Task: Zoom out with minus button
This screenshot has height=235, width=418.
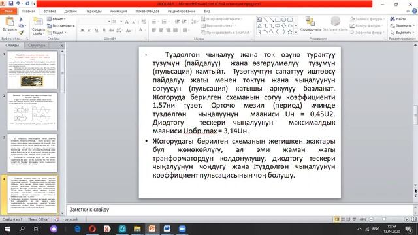Action: tap(371, 219)
